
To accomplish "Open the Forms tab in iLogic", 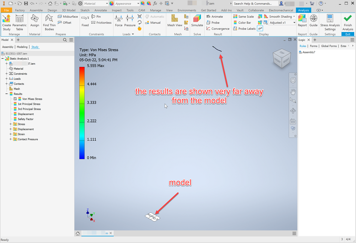I will 313,46.
